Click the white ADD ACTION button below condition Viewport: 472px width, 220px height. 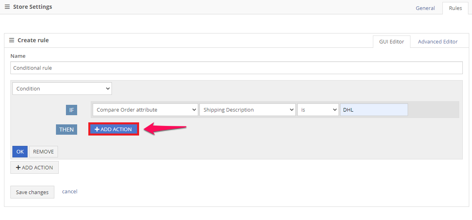34,167
